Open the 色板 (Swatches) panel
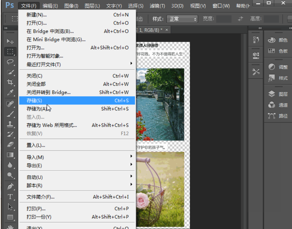 pyautogui.click(x=278, y=51)
